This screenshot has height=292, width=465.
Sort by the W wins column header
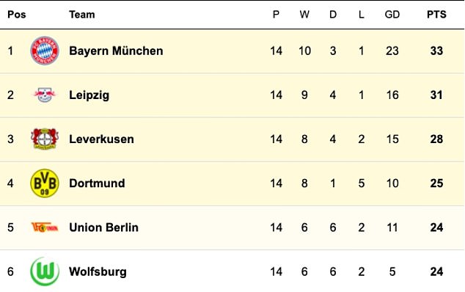pos(304,14)
